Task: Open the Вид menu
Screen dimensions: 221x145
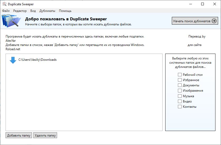Action: 33,11
